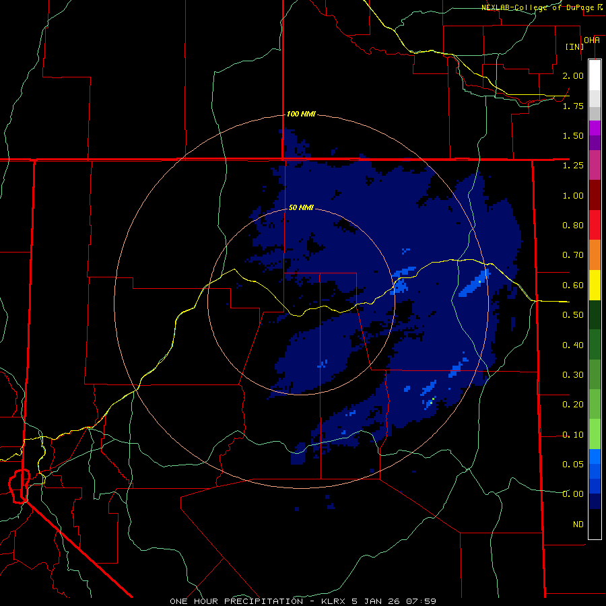Click the 07:59 timestamp in the caption
Screen dimensions: 606x606
pyautogui.click(x=422, y=601)
